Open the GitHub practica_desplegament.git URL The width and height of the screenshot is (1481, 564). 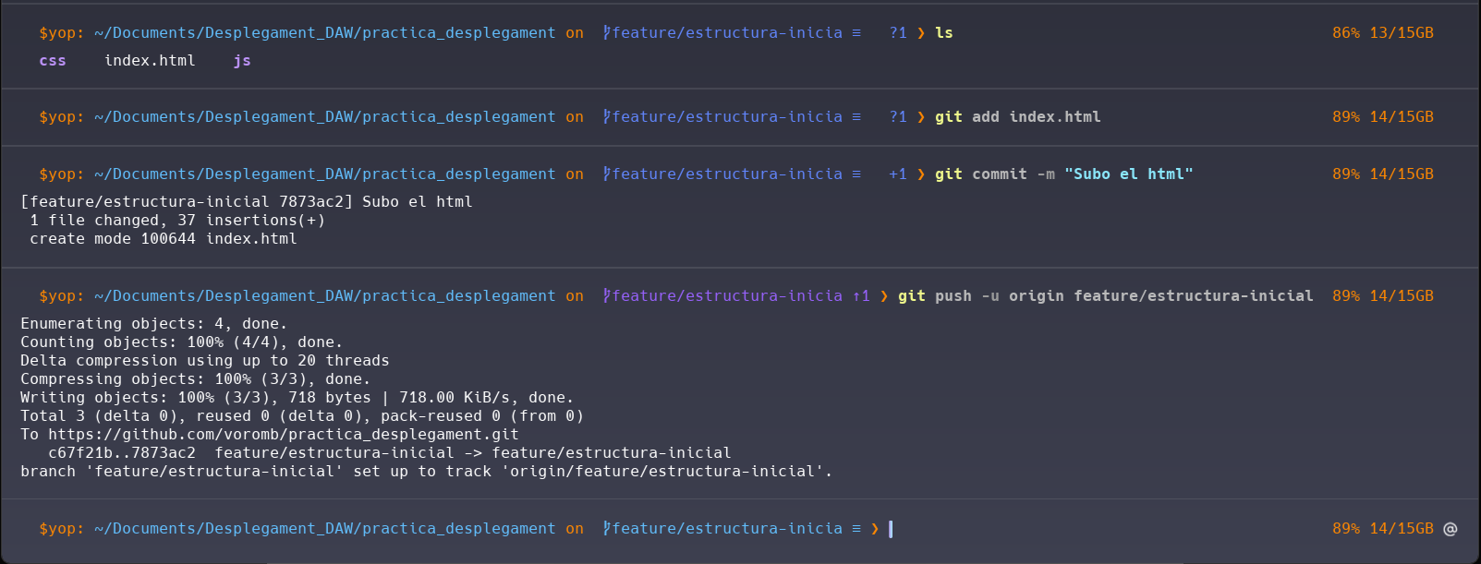(x=283, y=435)
